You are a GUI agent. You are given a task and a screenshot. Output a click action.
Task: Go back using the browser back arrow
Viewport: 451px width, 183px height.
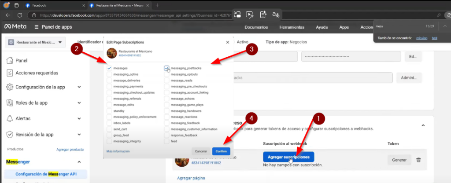tap(8, 15)
